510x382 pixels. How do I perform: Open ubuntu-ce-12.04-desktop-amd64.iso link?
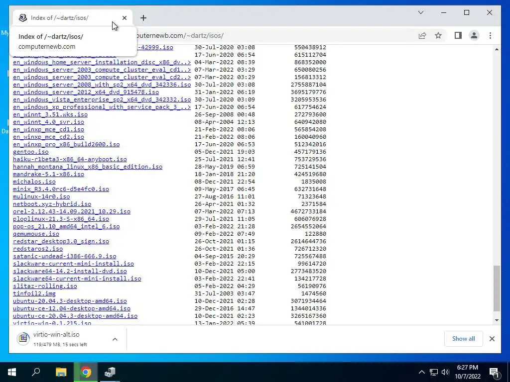click(72, 309)
